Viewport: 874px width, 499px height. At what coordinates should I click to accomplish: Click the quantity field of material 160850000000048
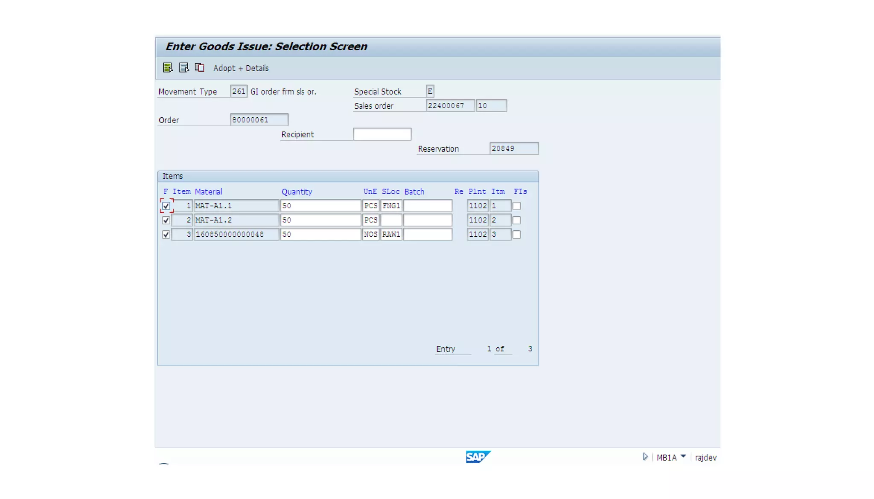(320, 235)
